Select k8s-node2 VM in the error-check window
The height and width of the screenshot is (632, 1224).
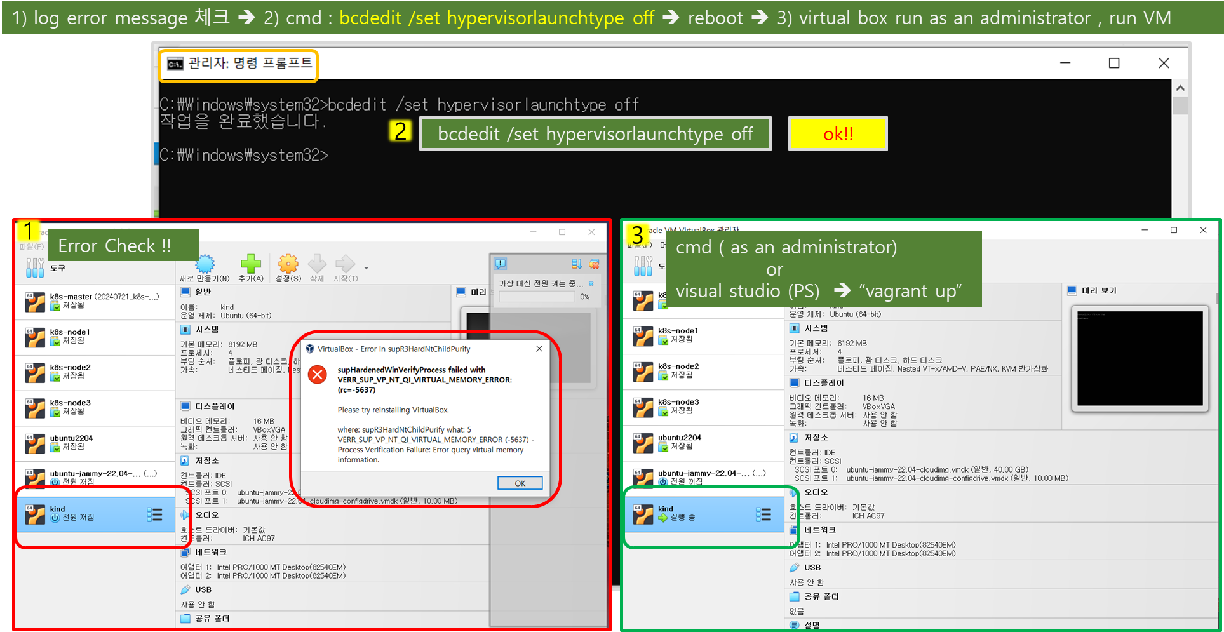click(x=95, y=372)
